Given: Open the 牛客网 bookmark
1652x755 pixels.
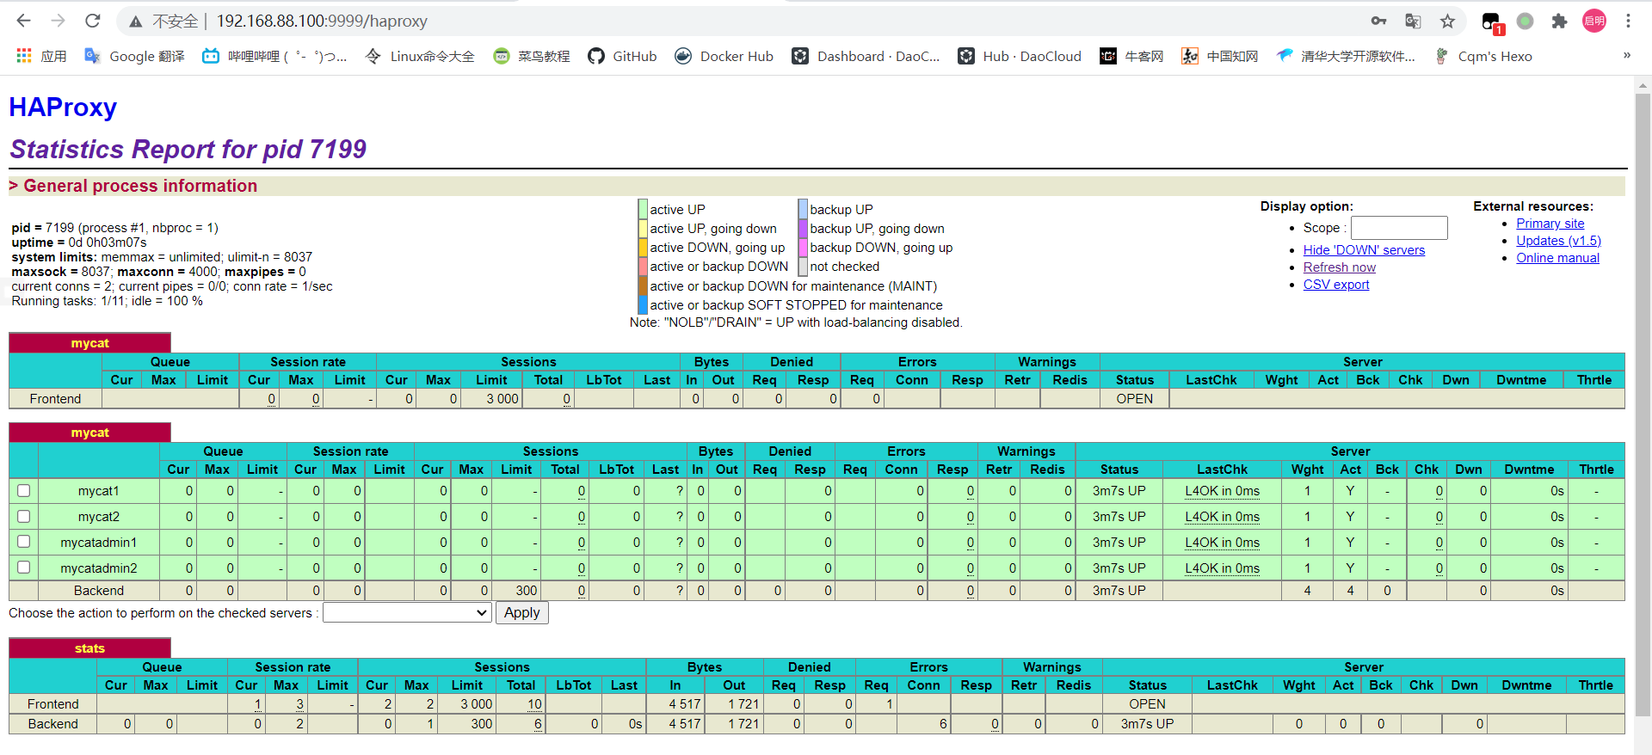Looking at the screenshot, I should 1131,56.
